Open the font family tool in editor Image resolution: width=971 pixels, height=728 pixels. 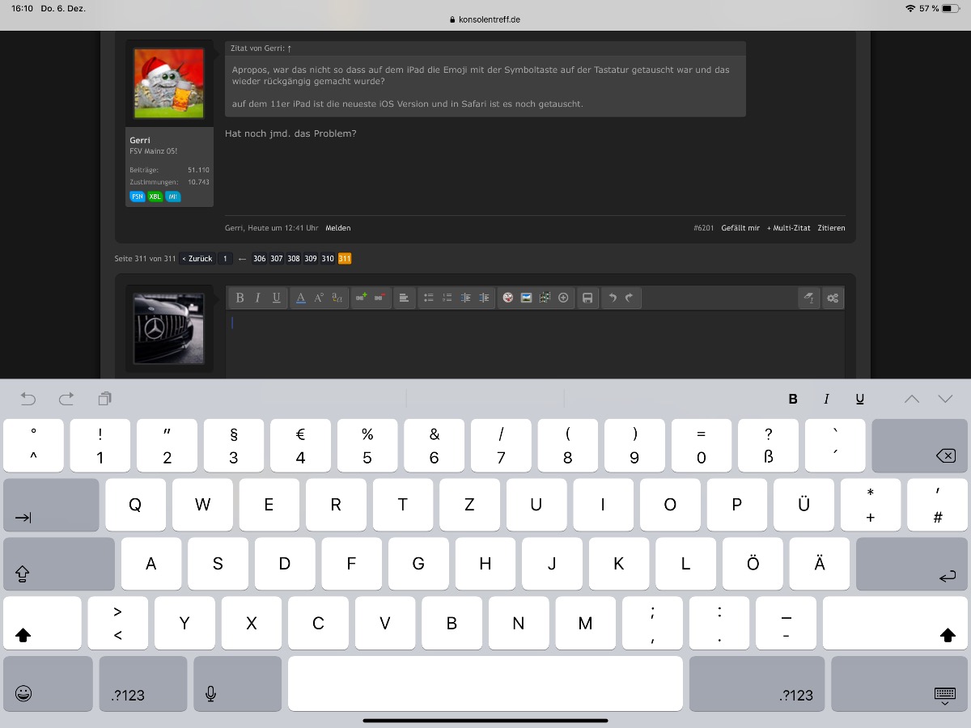click(337, 298)
